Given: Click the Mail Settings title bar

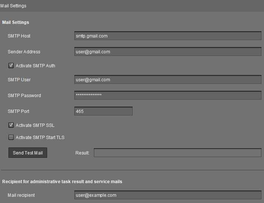Looking at the screenshot, I should pos(14,6).
